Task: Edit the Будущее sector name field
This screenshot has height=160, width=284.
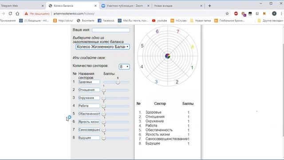Action: [x=89, y=138]
